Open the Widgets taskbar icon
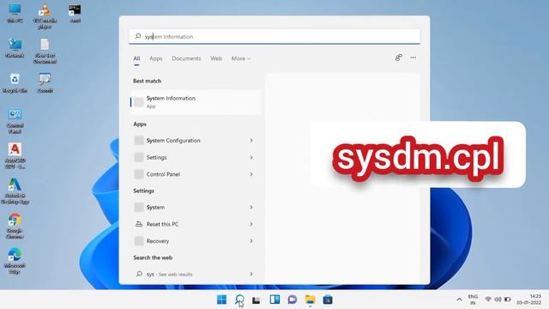Viewport: 549px width, 309px height. [274, 300]
